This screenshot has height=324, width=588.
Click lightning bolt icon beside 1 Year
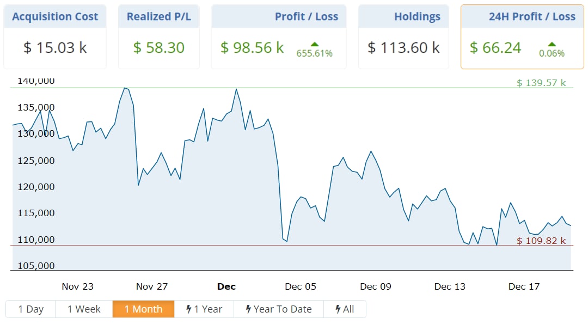(x=189, y=309)
